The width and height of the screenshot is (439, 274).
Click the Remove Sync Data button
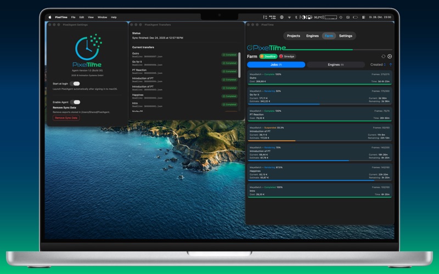tap(66, 118)
